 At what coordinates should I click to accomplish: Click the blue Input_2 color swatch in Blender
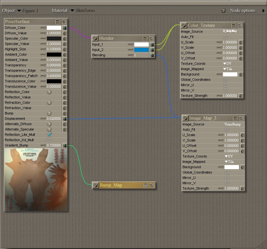click(141, 50)
